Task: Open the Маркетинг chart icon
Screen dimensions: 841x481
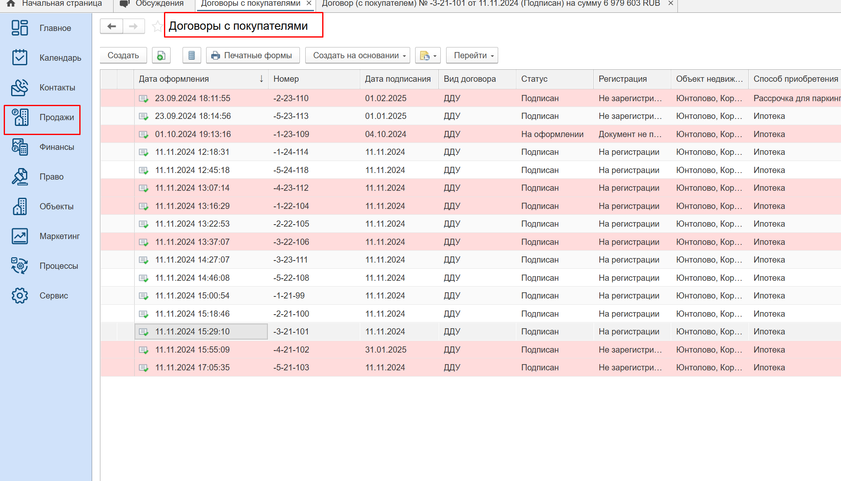Action: click(x=19, y=236)
